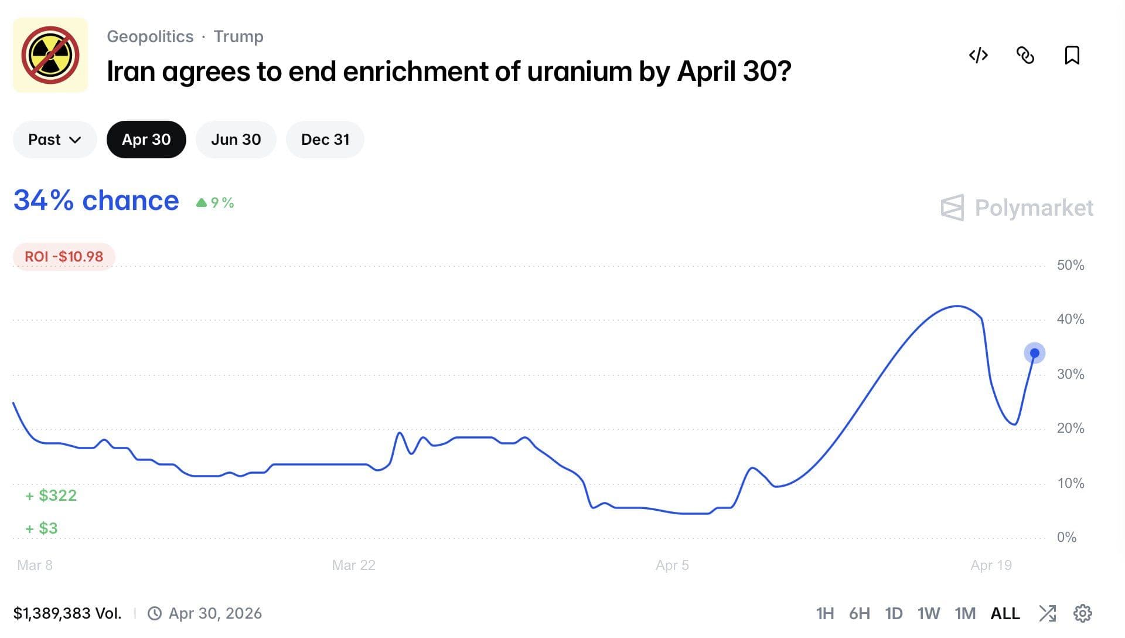Click the Iran uranium market thumbnail
The image size is (1125, 638).
tap(50, 55)
